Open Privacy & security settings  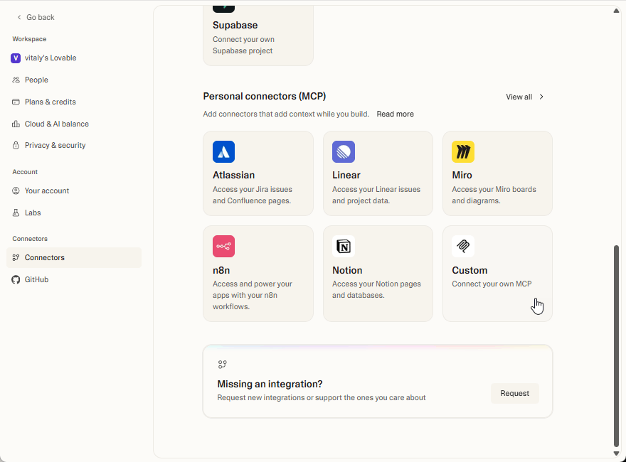click(x=55, y=146)
